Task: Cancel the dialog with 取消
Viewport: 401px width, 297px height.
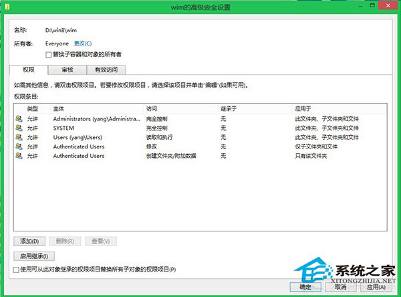Action: click(x=341, y=286)
